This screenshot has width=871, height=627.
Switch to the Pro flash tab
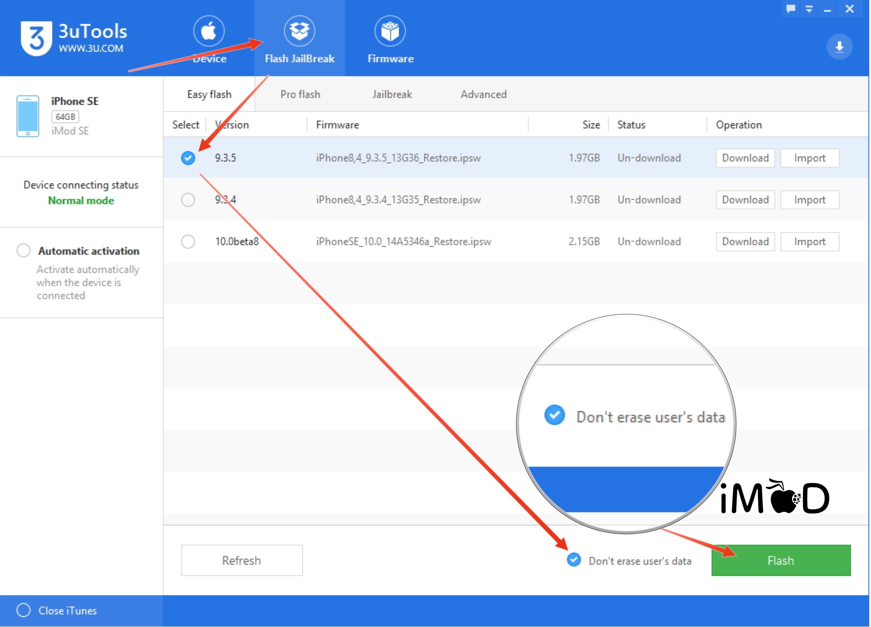click(x=300, y=94)
